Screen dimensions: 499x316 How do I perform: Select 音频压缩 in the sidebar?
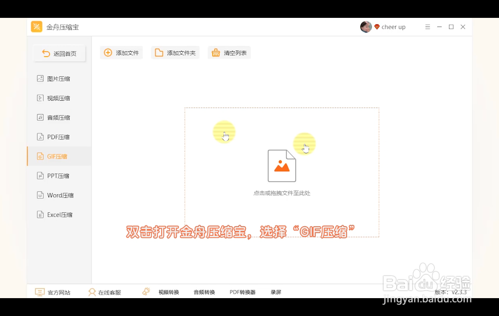59,117
